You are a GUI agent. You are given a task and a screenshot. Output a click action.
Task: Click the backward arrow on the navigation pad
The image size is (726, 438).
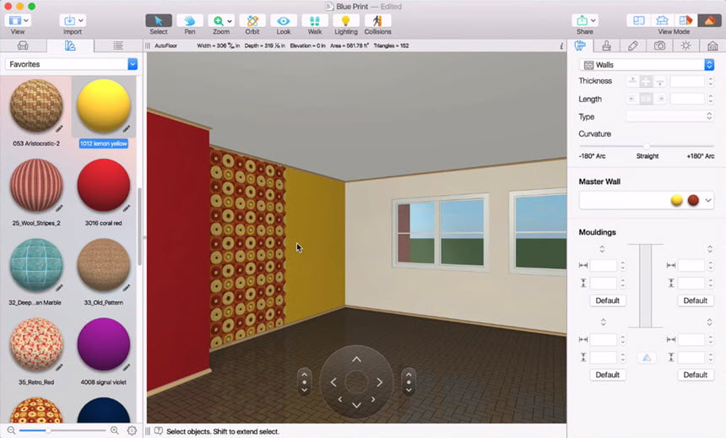[356, 405]
